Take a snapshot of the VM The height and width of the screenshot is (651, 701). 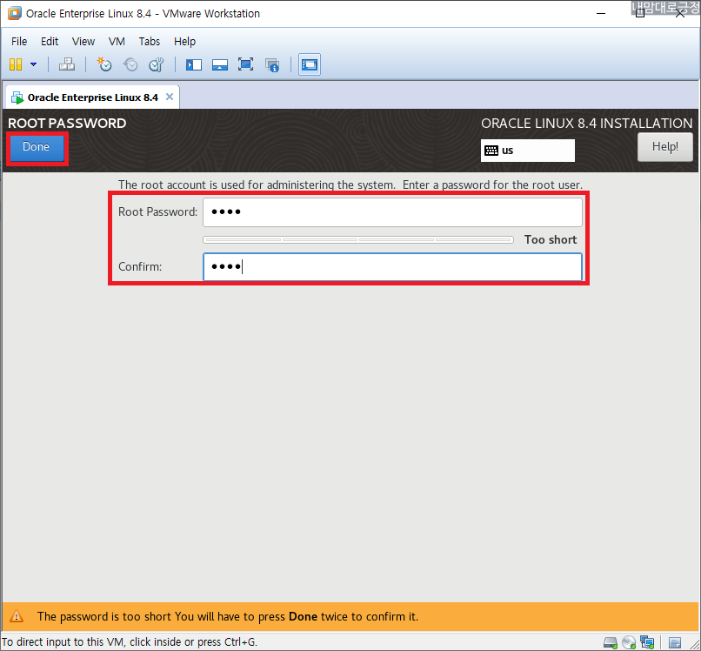(104, 64)
